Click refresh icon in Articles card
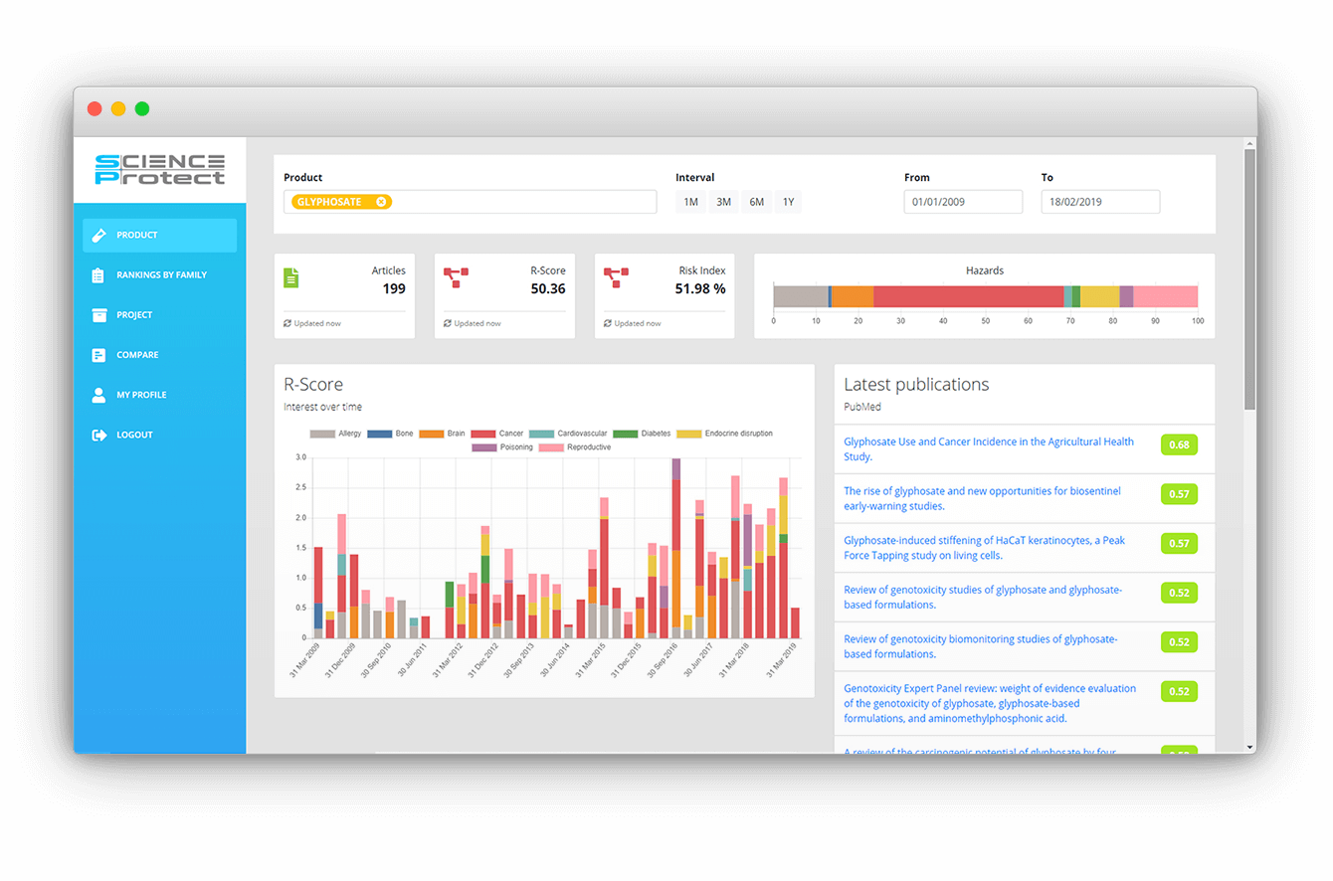This screenshot has width=1333, height=881. point(287,323)
